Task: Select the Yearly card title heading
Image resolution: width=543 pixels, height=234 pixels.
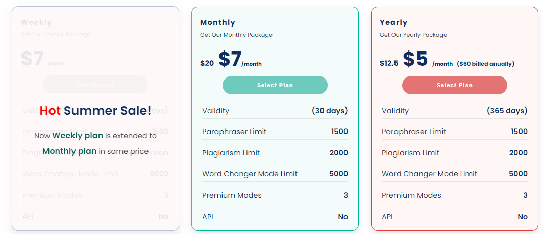Action: click(393, 22)
